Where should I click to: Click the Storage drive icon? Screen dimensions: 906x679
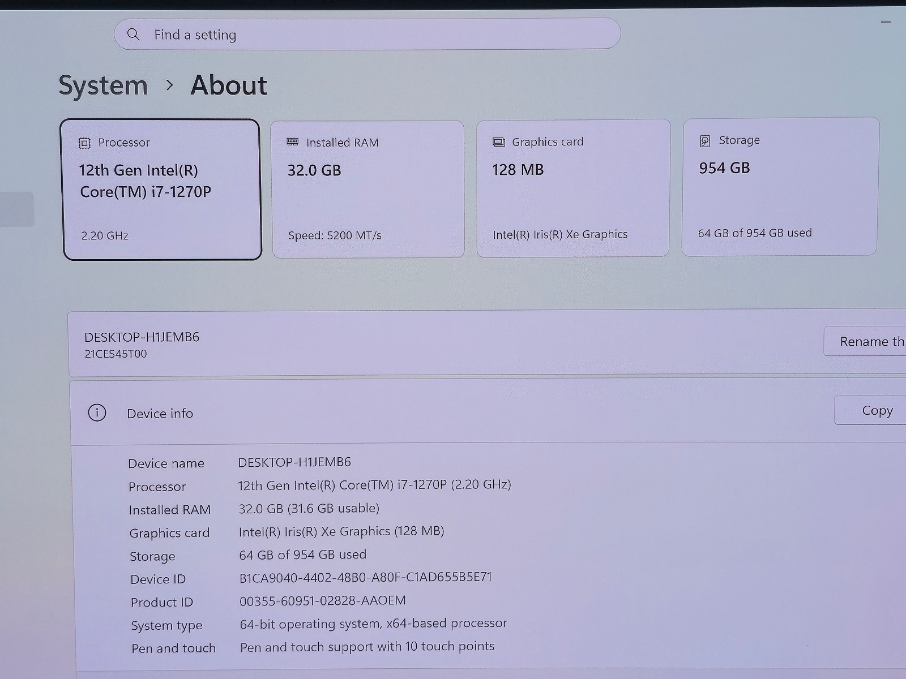(705, 141)
